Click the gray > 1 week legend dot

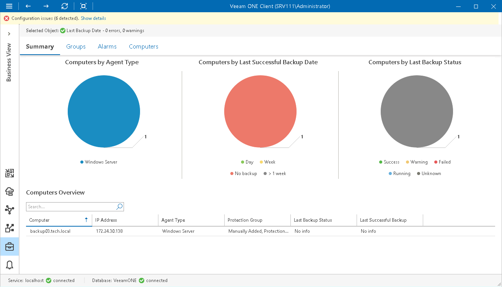(265, 173)
